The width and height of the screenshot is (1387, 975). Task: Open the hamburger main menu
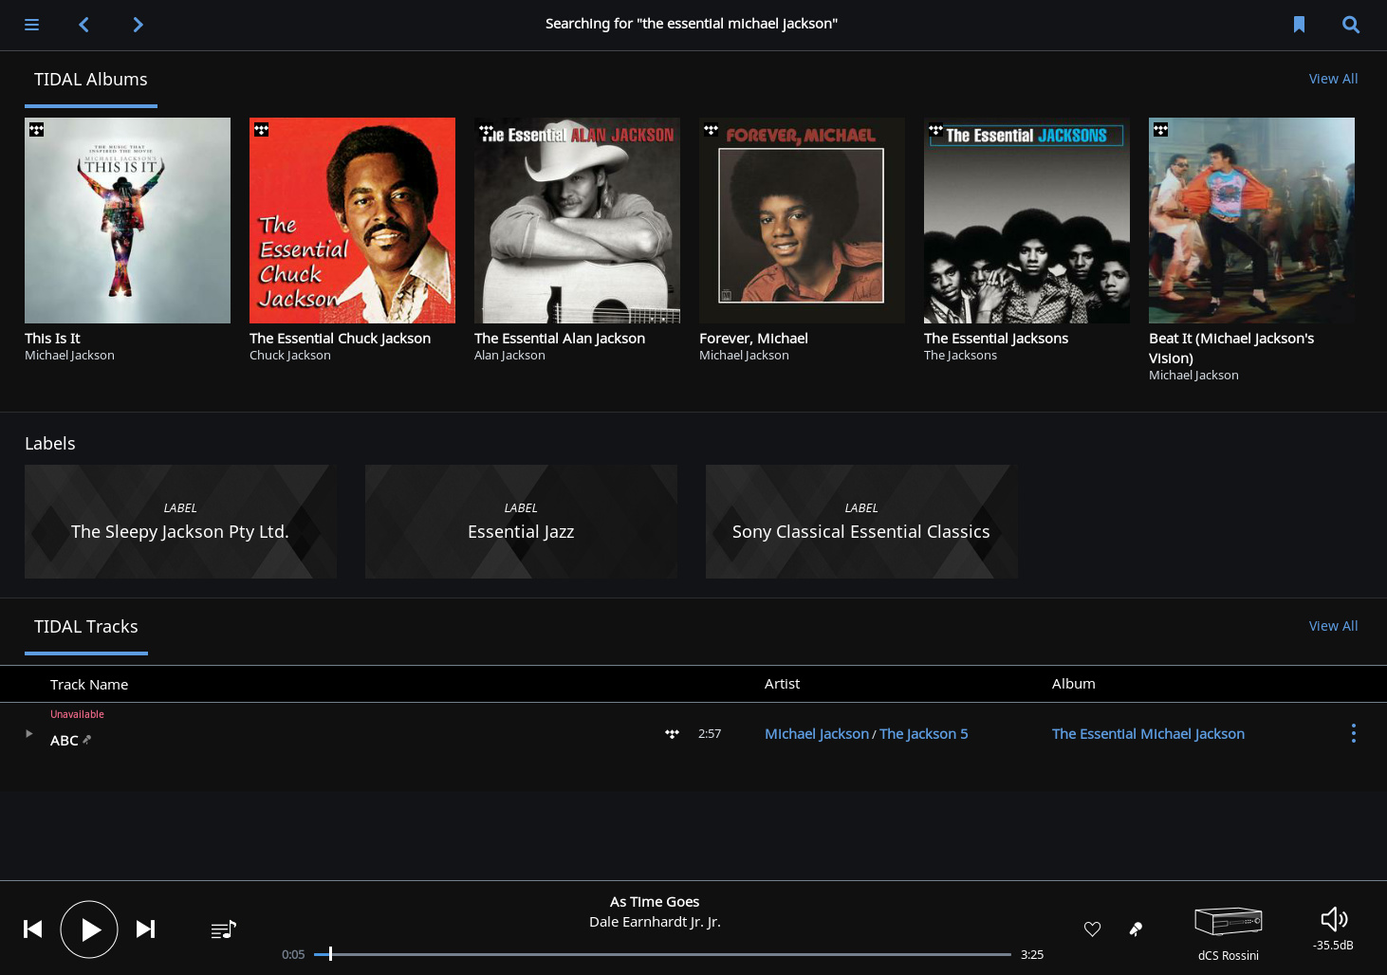pos(31,25)
